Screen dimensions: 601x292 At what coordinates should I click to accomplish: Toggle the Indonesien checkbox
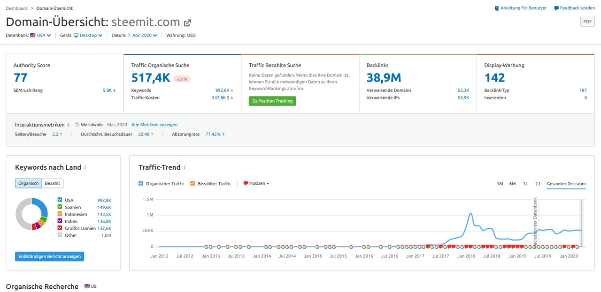60,214
